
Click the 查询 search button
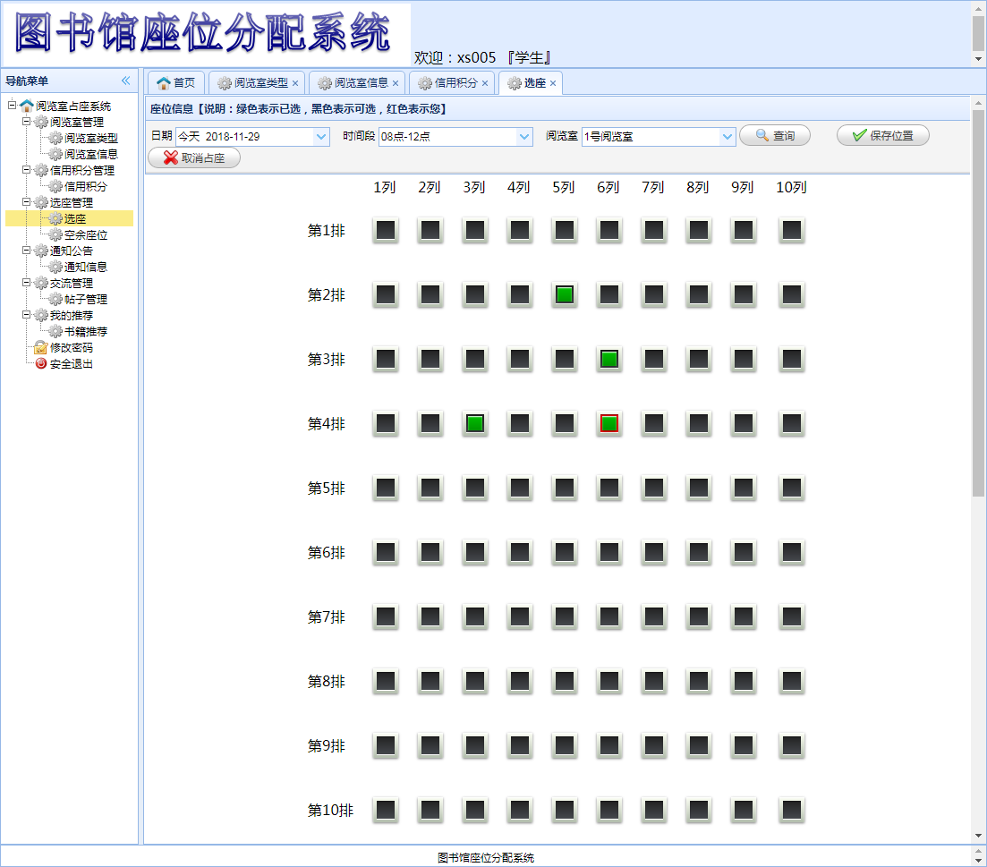tap(774, 135)
